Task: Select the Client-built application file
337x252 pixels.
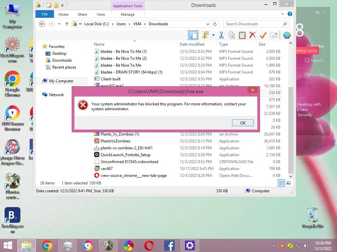Action: click(111, 79)
